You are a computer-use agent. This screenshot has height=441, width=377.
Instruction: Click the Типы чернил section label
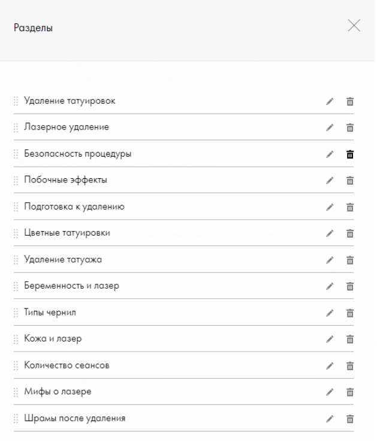pyautogui.click(x=50, y=313)
